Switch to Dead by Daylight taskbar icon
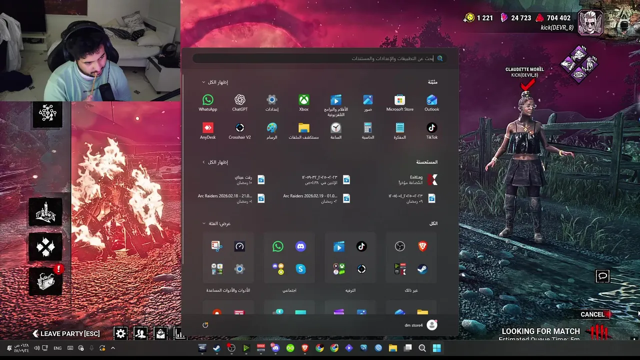The width and height of the screenshot is (640, 360). pyautogui.click(x=202, y=348)
